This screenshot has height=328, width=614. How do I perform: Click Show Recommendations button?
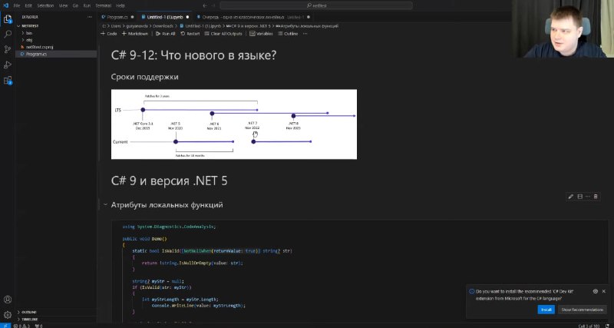coord(582,310)
